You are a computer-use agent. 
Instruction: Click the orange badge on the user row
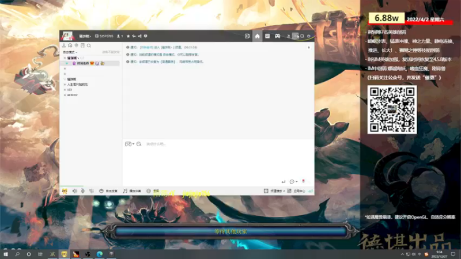92,63
